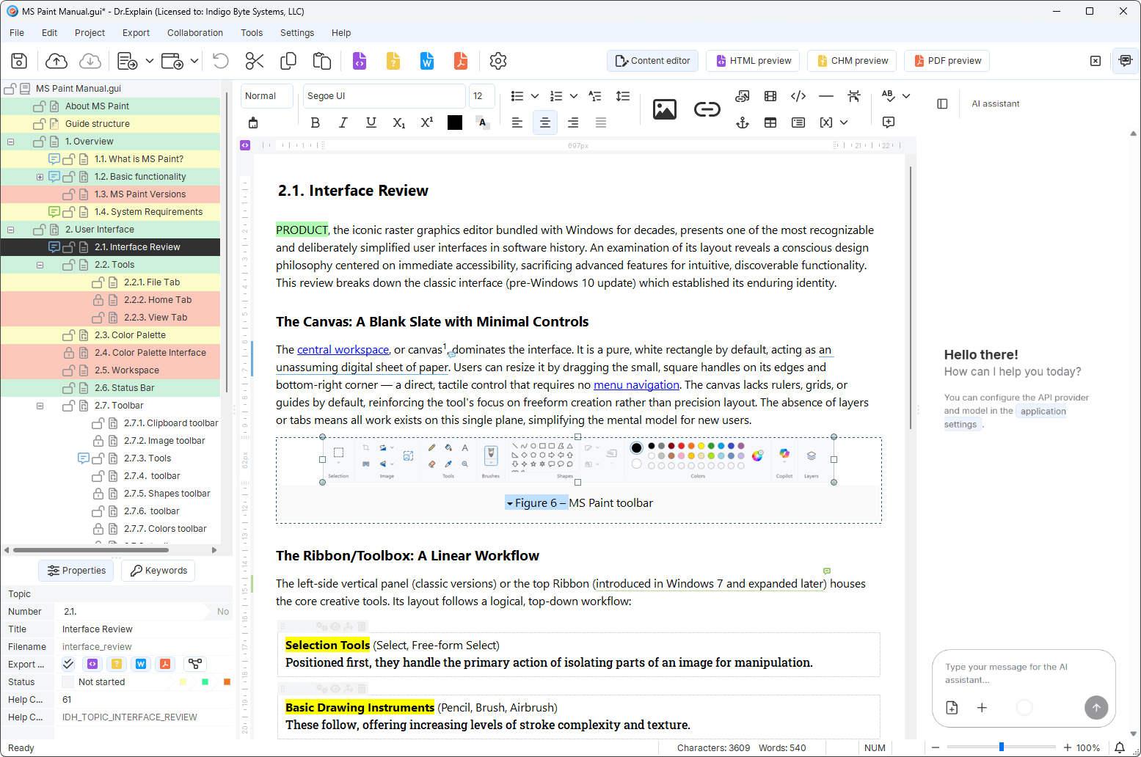Toggle export checkmark in Export row
Image resolution: width=1141 pixels, height=757 pixels.
(68, 664)
